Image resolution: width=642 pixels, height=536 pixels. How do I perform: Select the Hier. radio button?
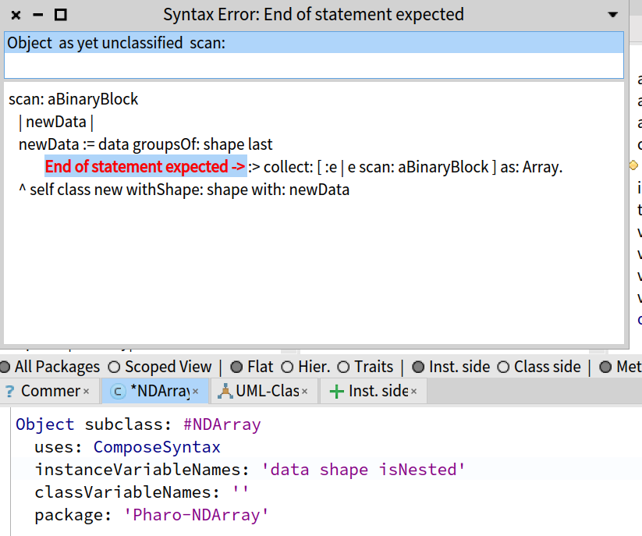point(287,367)
